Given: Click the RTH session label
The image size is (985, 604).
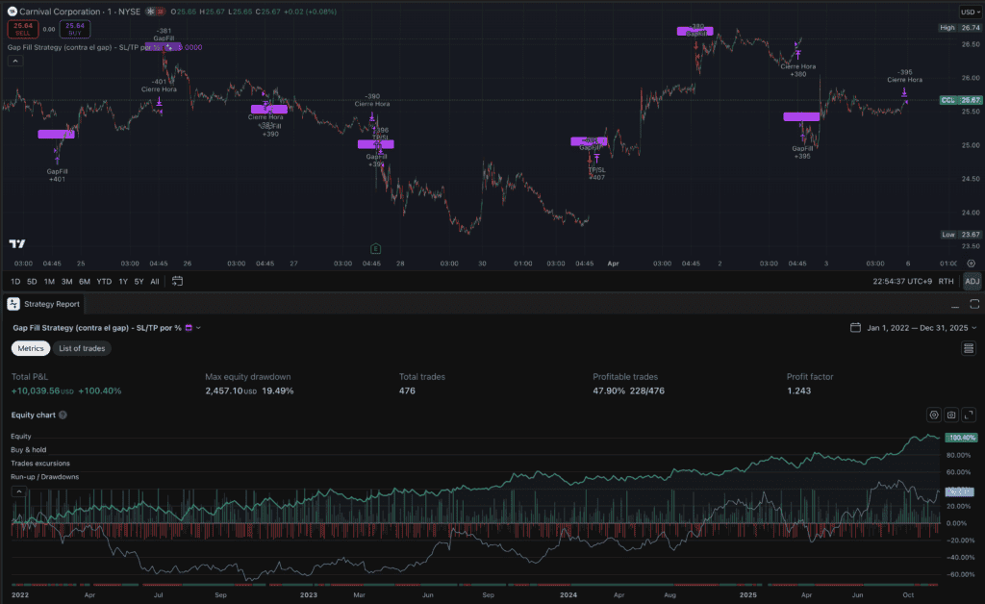Looking at the screenshot, I should (x=946, y=281).
